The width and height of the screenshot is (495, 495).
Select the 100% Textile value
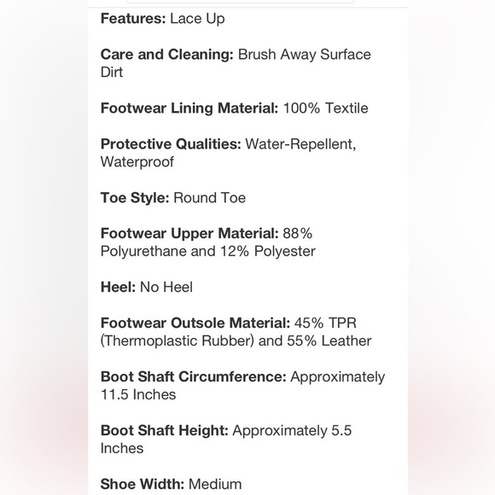pos(325,108)
